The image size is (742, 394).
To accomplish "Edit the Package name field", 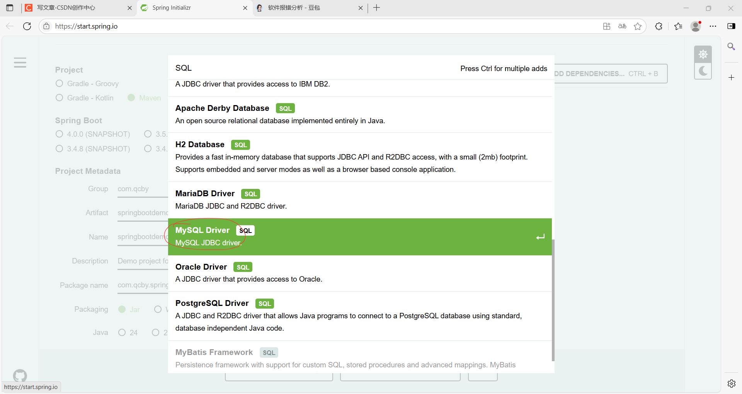I will tap(143, 285).
